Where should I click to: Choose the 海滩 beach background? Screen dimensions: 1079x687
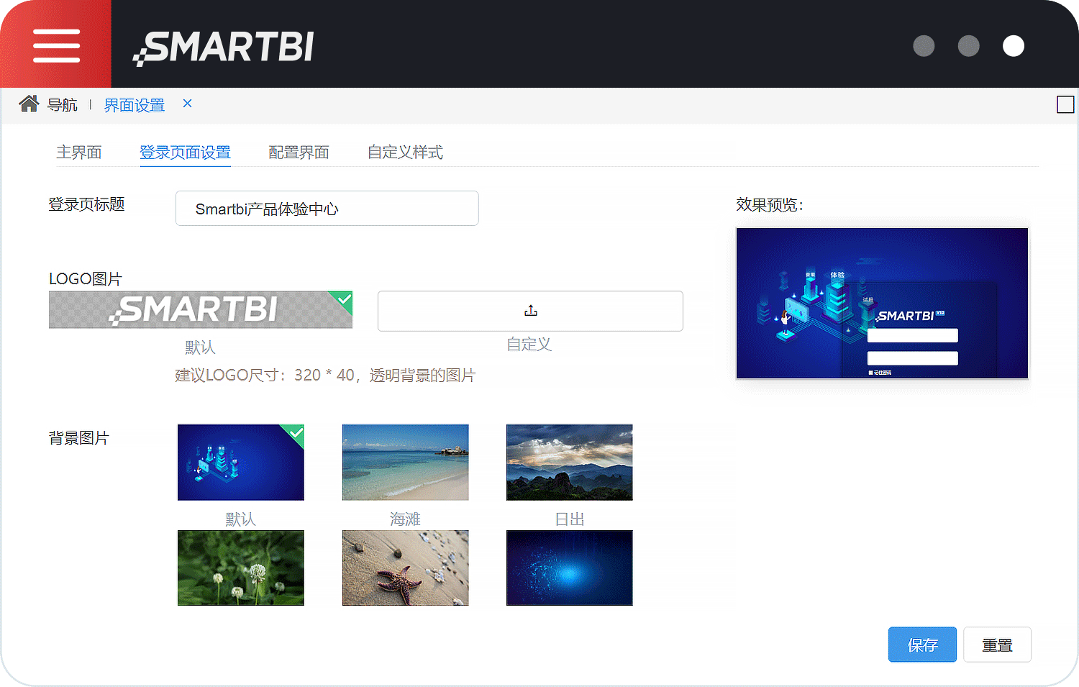pyautogui.click(x=405, y=463)
